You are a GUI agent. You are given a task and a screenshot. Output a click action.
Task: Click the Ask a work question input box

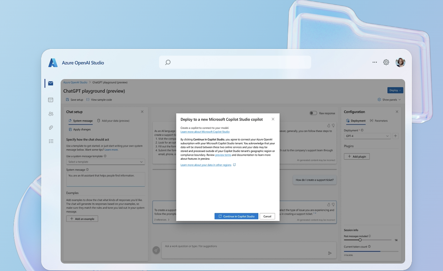[248, 250]
